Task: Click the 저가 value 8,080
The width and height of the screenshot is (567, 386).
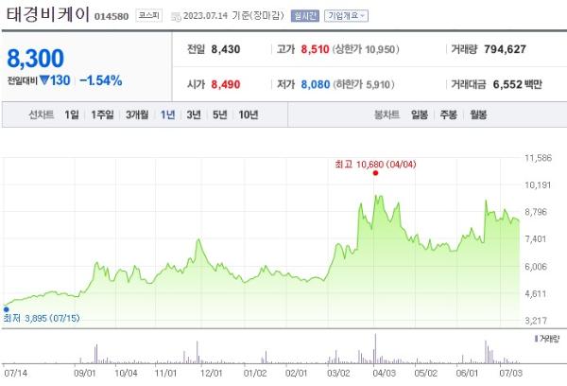Action: pos(316,84)
